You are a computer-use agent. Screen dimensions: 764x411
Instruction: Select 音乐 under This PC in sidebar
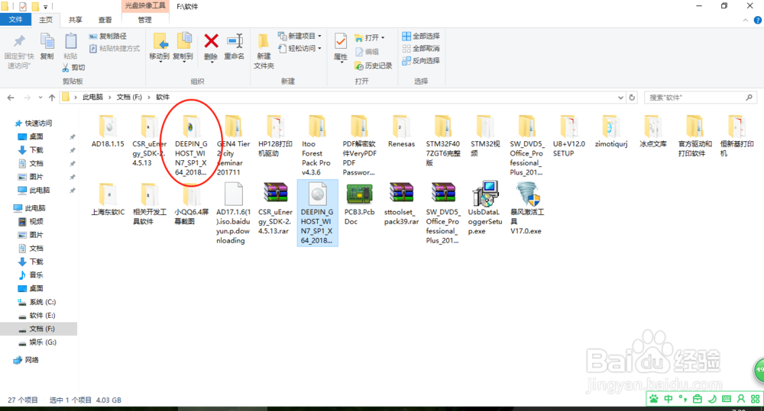31,275
